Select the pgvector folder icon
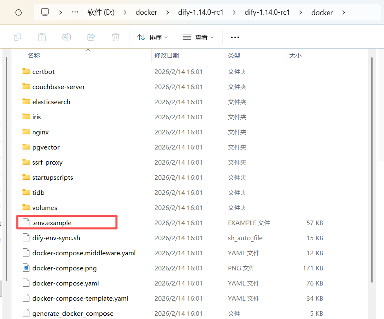The width and height of the screenshot is (384, 319). [x=26, y=147]
